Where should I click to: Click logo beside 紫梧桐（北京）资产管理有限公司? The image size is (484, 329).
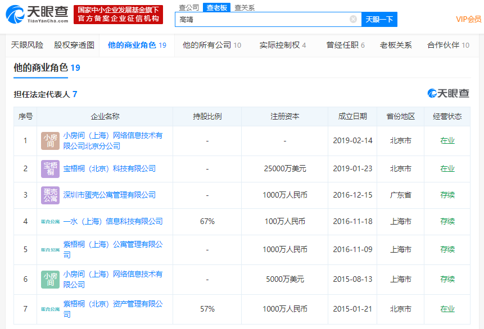coord(50,309)
